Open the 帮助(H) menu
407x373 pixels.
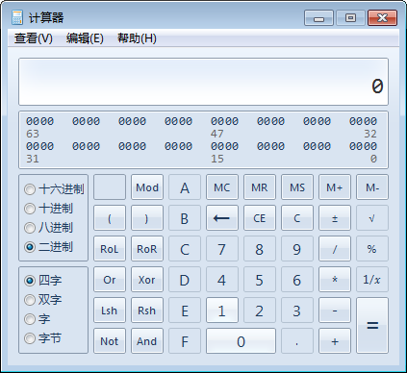(137, 38)
